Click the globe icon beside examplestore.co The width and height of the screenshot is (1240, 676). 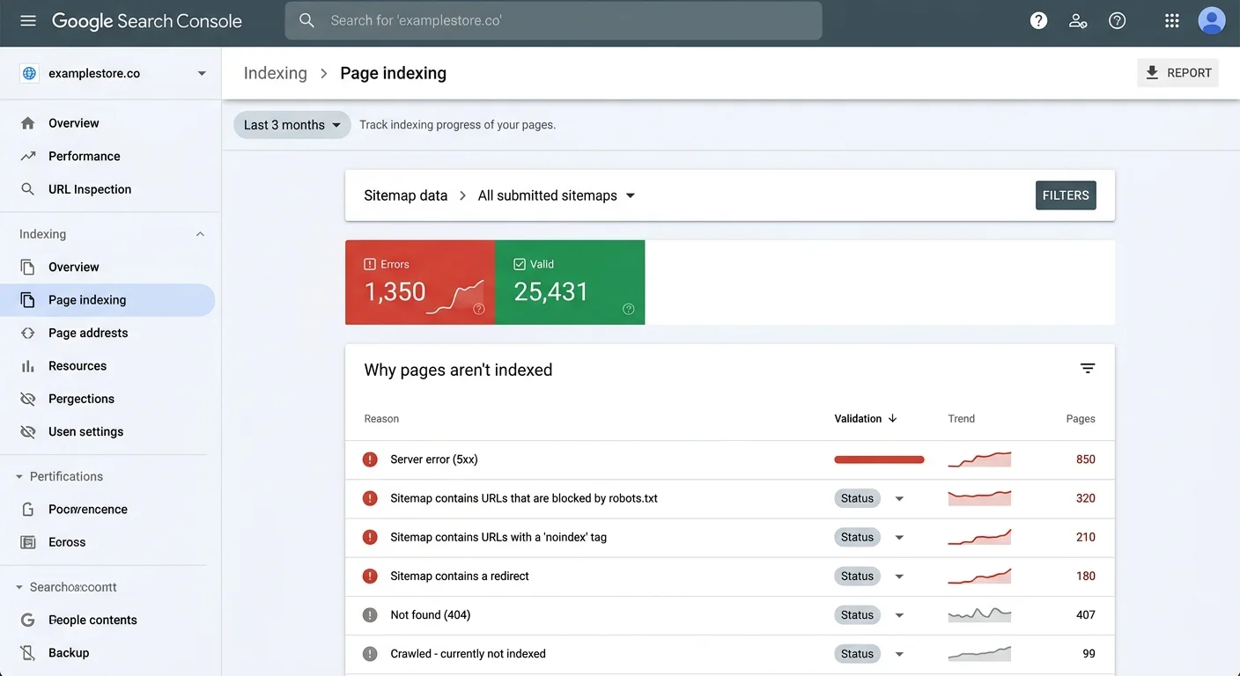tap(30, 73)
